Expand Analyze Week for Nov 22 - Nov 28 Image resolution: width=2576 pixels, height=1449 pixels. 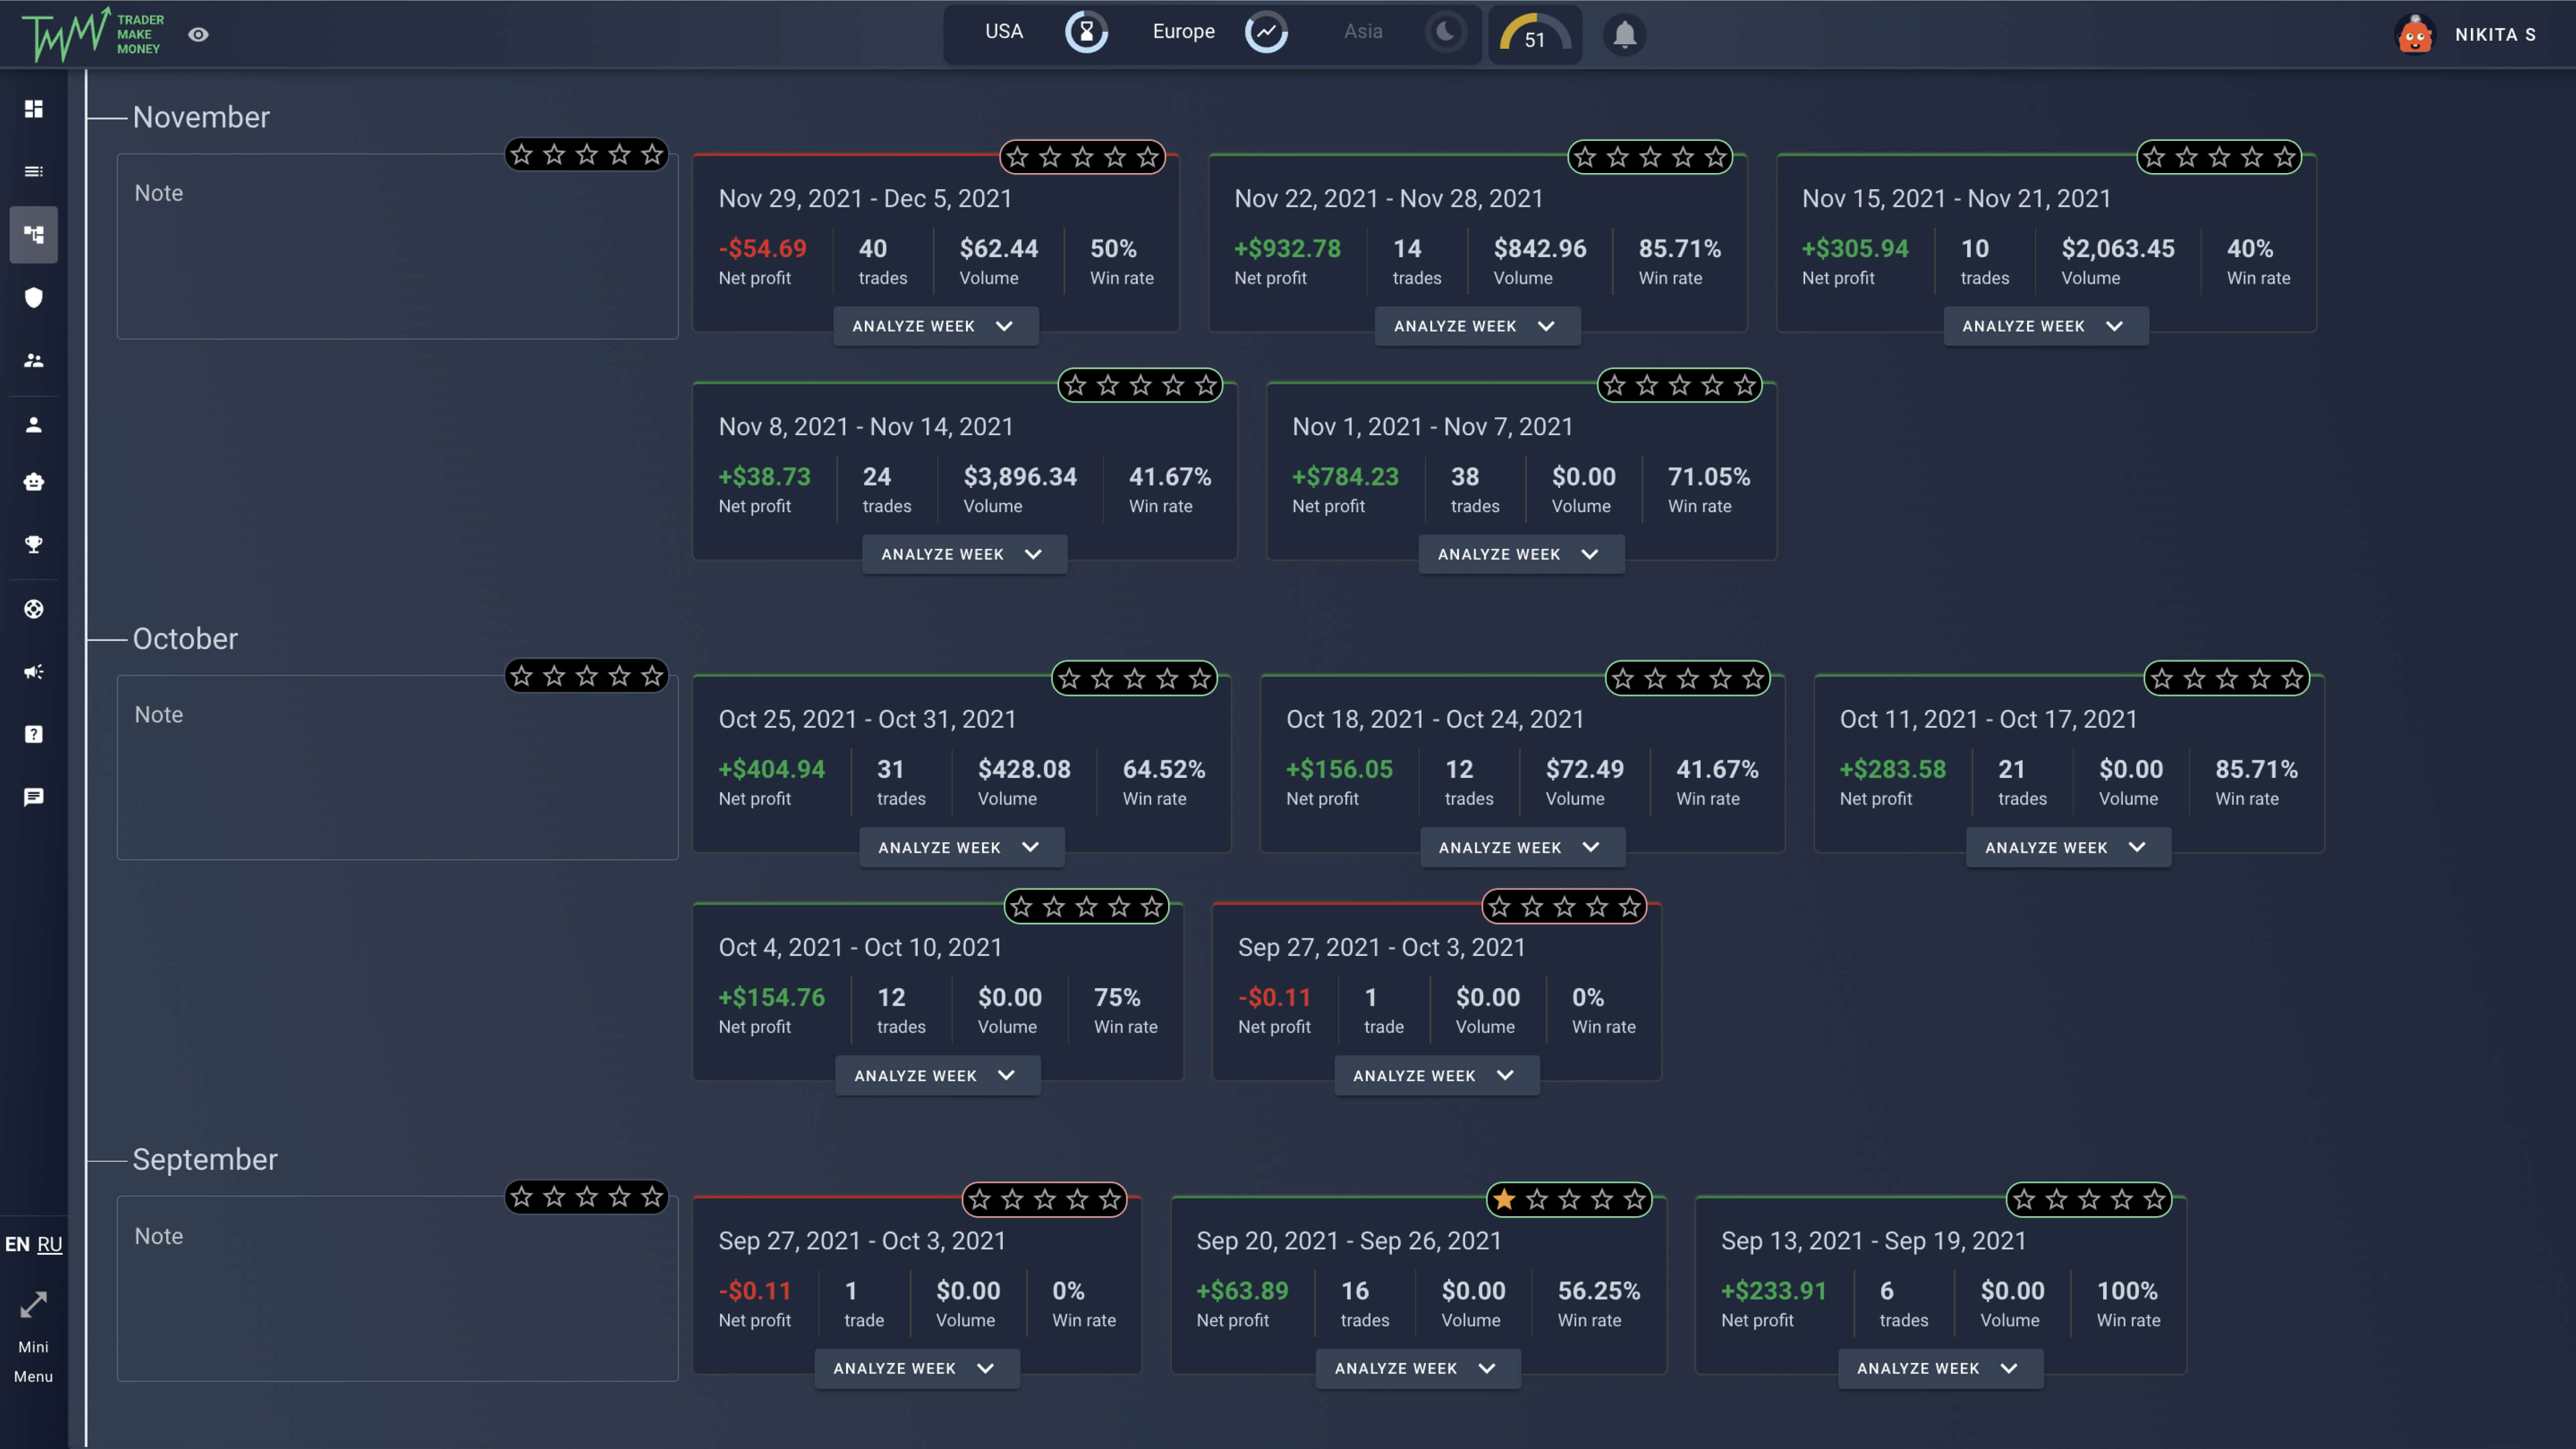[1476, 326]
